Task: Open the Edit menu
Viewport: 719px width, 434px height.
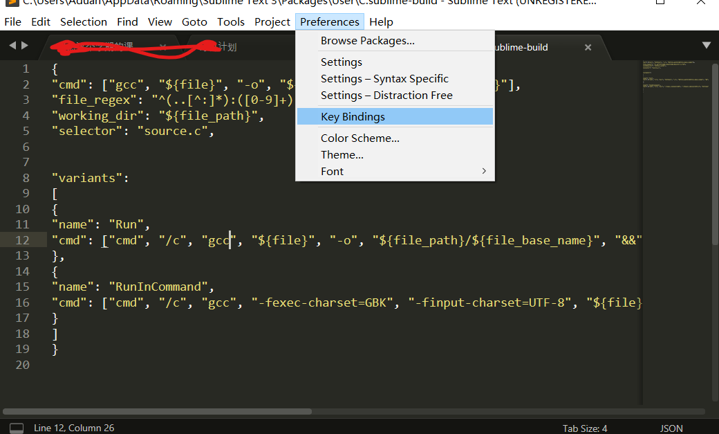Action: coord(40,21)
